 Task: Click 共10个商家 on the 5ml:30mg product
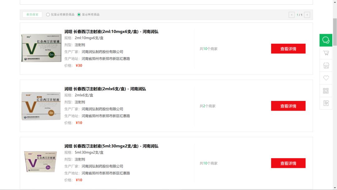pos(208,163)
